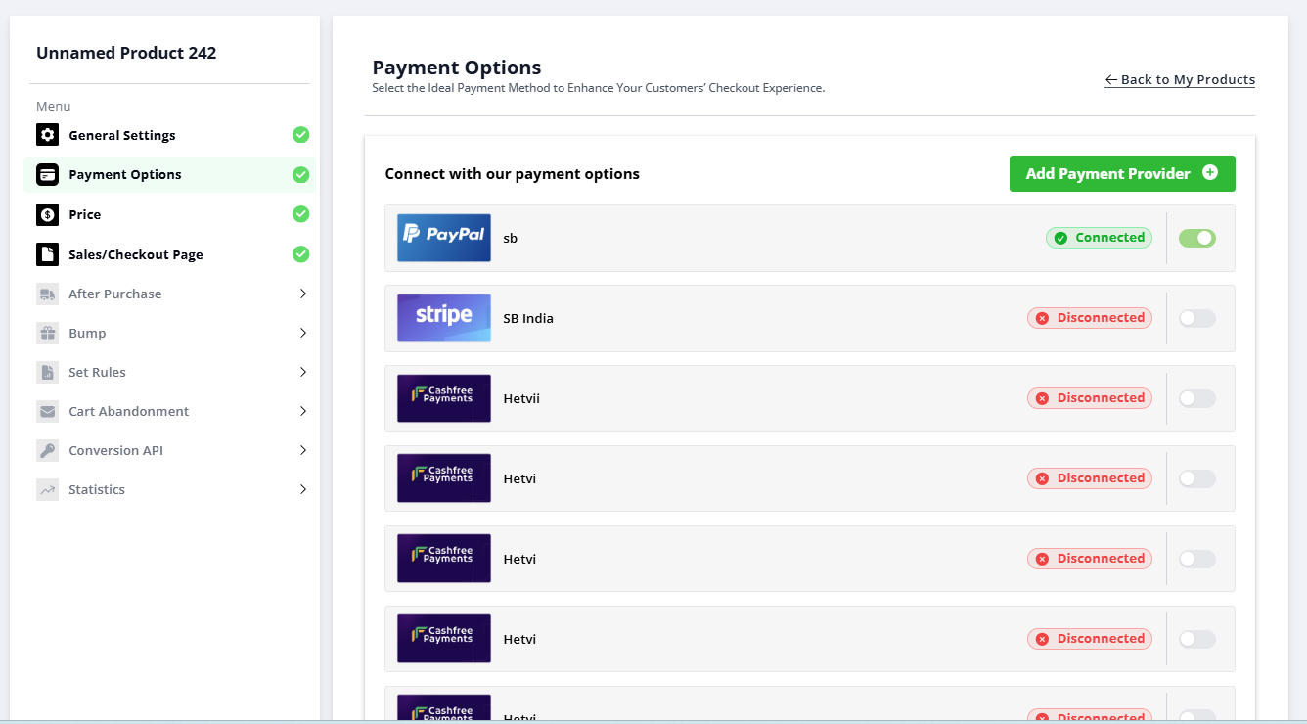Click the Bump gift icon

tap(48, 333)
